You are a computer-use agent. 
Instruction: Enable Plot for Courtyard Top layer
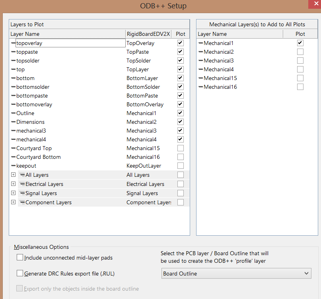[x=181, y=148]
